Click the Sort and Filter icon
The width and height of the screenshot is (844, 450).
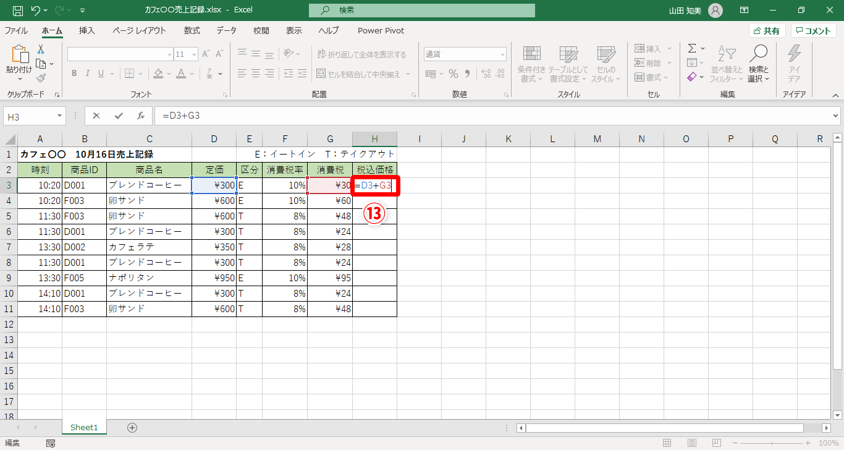coord(727,54)
